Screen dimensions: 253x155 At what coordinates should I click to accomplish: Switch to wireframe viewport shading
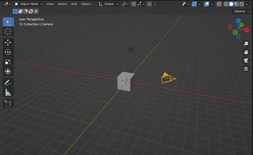point(226,4)
